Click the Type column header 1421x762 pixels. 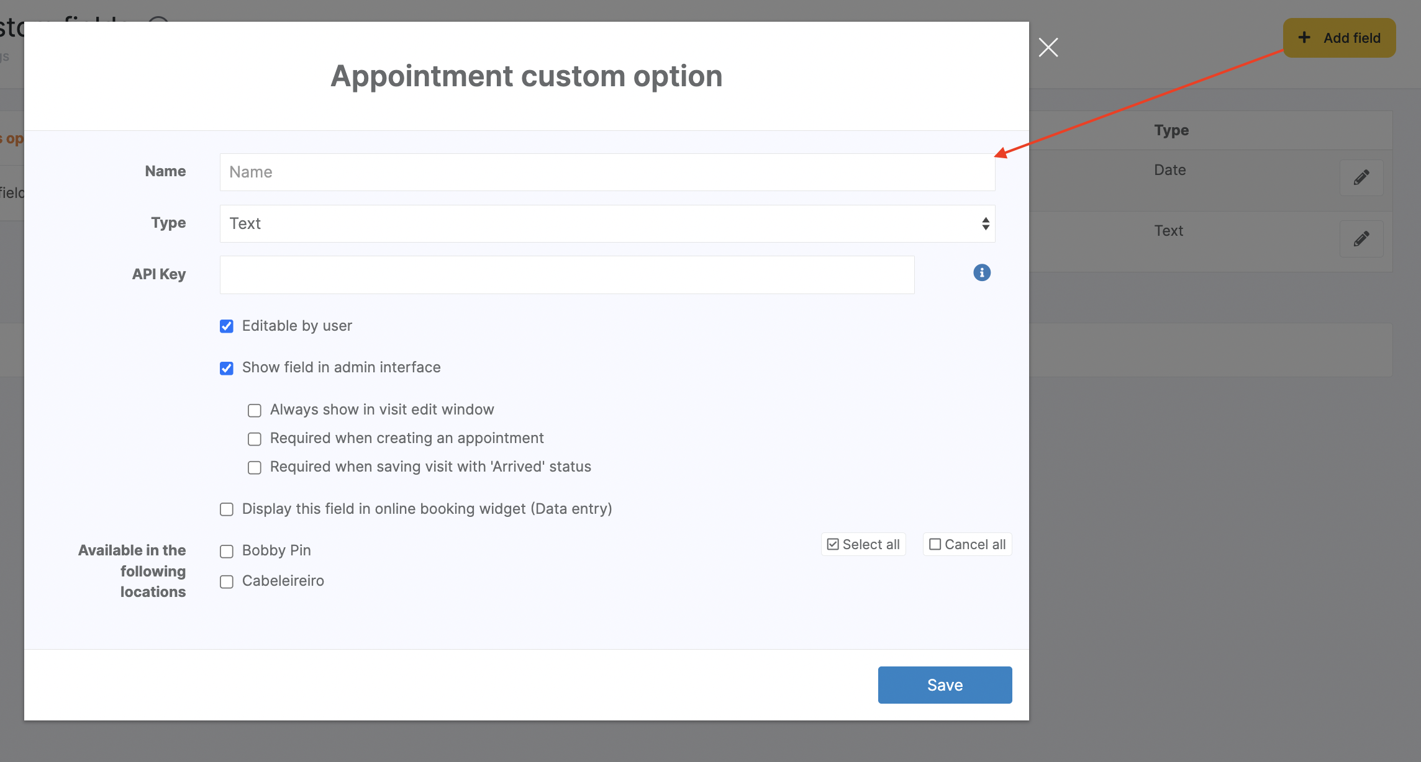[1171, 130]
